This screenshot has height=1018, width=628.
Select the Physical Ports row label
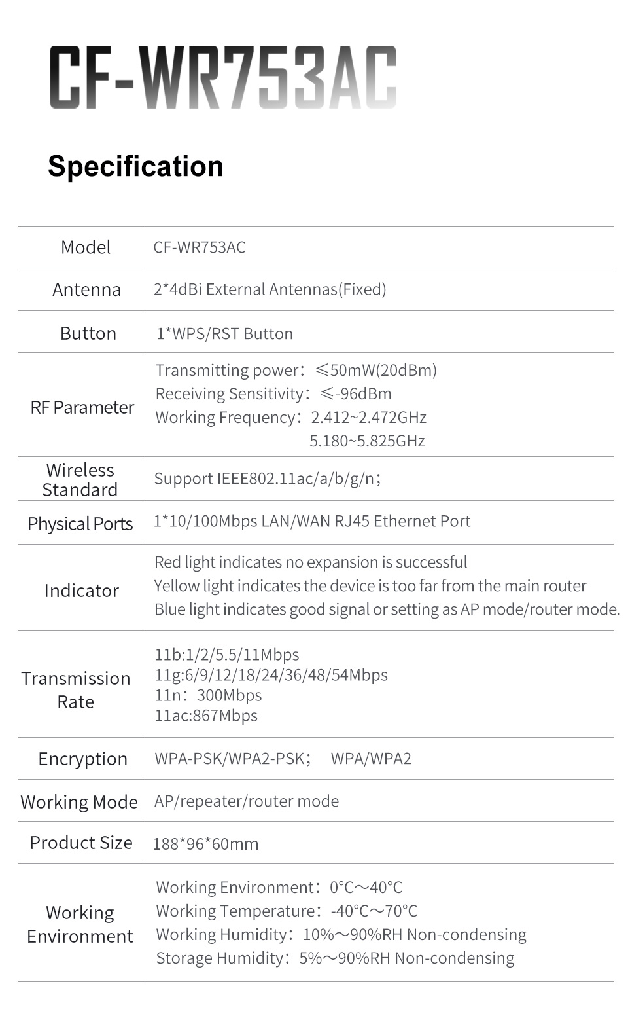(x=80, y=524)
